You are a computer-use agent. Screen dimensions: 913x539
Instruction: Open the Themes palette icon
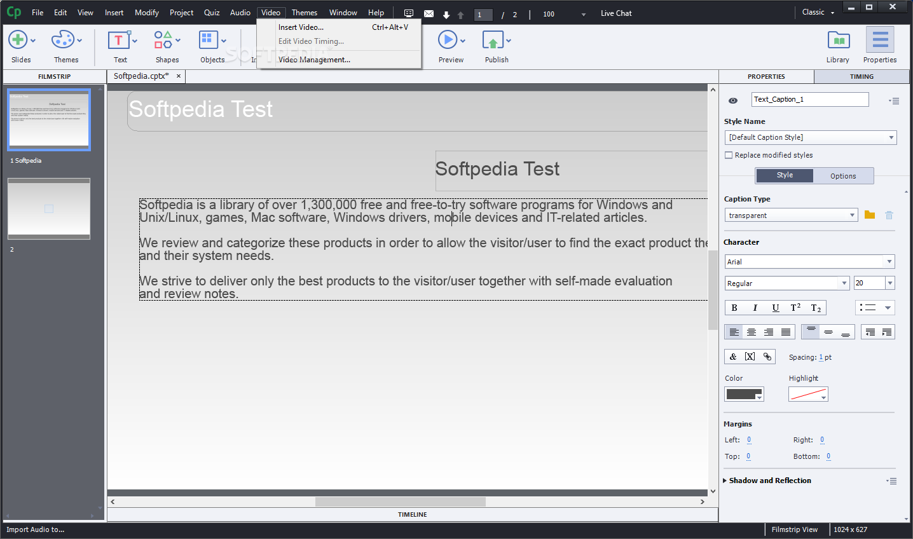pos(62,40)
